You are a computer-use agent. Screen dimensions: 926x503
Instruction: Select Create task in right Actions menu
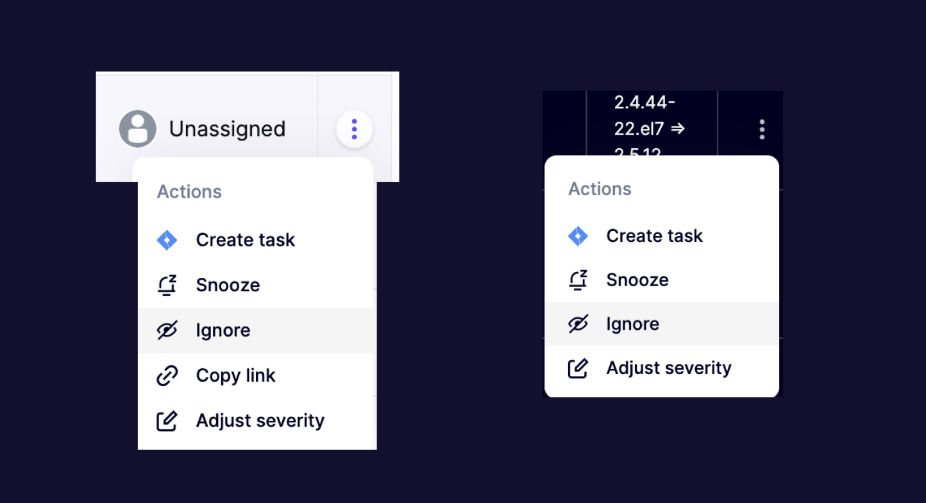[x=662, y=236]
